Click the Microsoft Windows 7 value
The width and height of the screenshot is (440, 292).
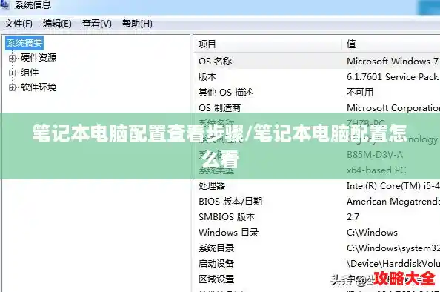point(393,62)
